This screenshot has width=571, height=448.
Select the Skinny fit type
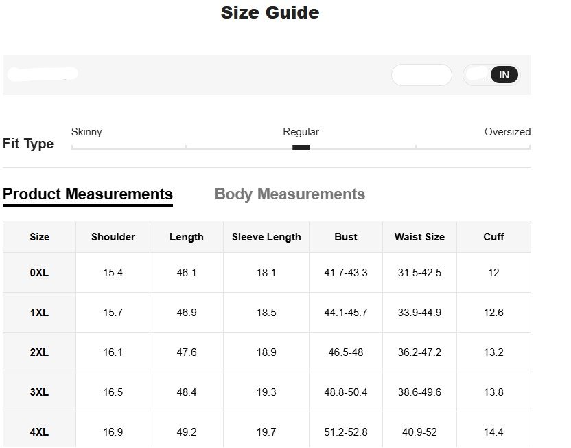(x=86, y=132)
